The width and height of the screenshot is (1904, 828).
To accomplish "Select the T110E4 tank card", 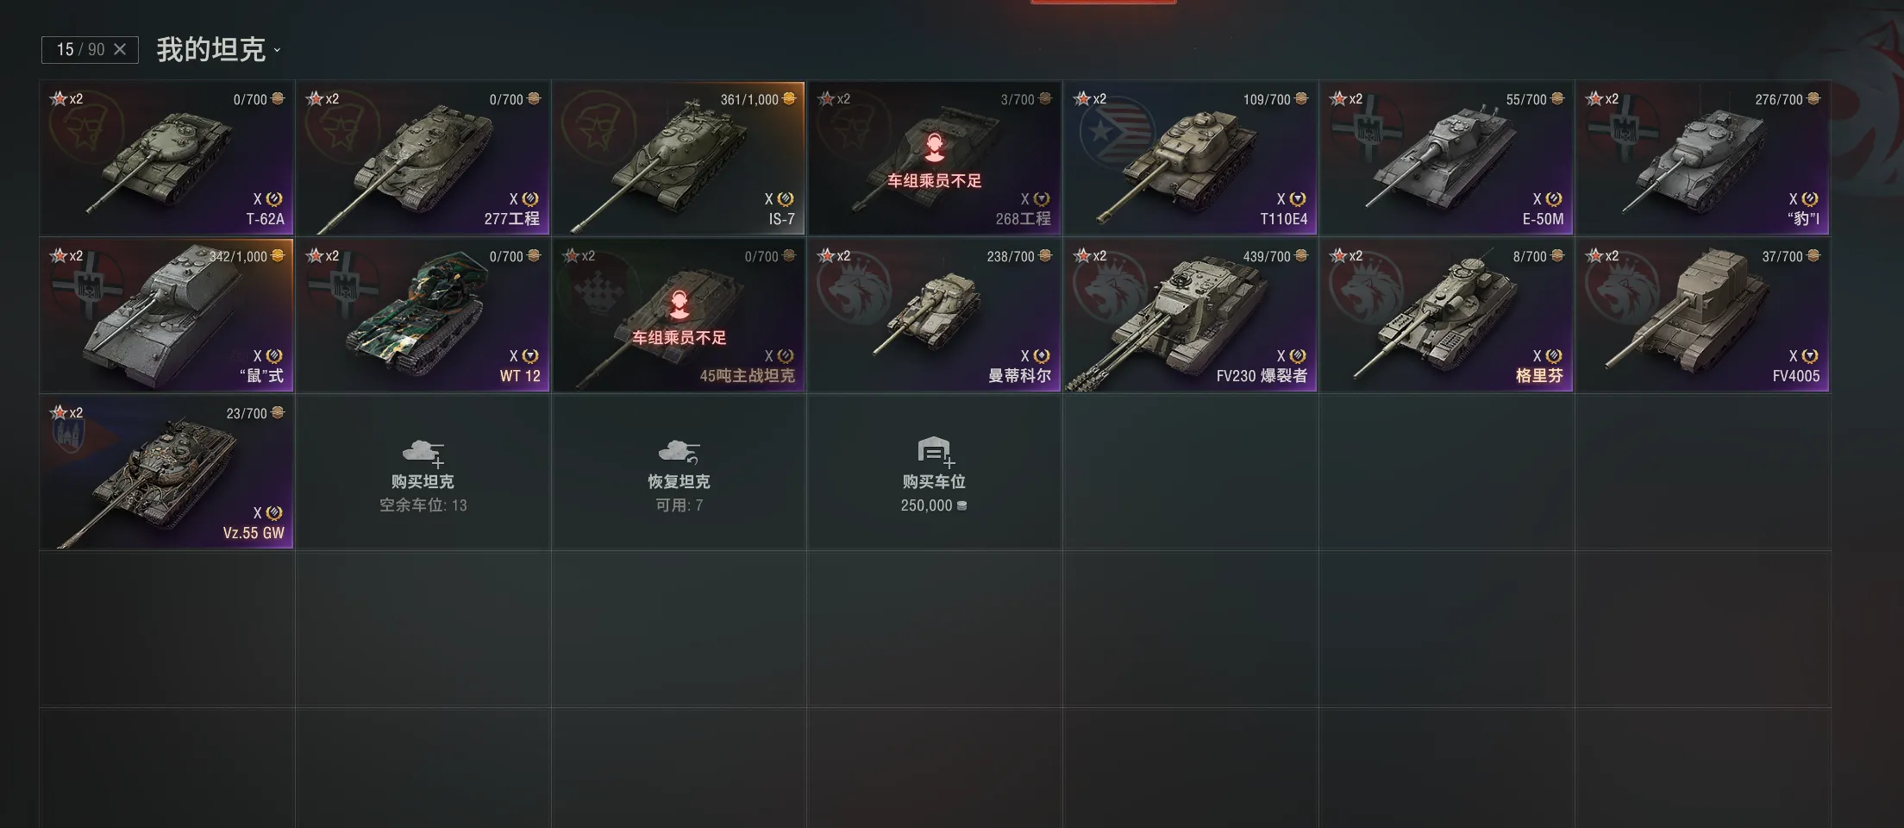I will point(1190,158).
